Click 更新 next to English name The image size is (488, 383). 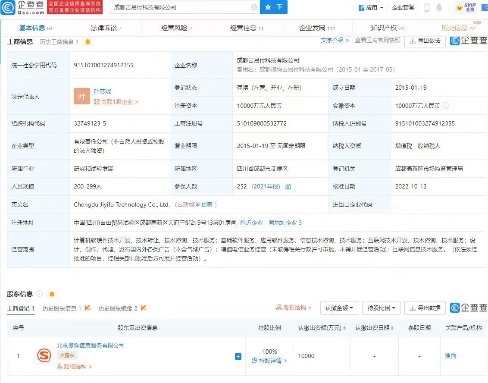pyautogui.click(x=207, y=204)
